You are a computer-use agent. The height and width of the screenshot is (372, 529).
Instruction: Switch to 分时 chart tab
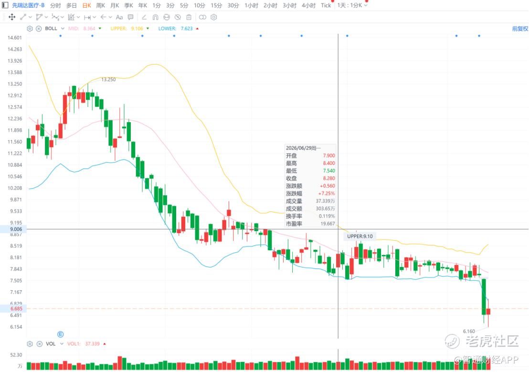pos(55,5)
